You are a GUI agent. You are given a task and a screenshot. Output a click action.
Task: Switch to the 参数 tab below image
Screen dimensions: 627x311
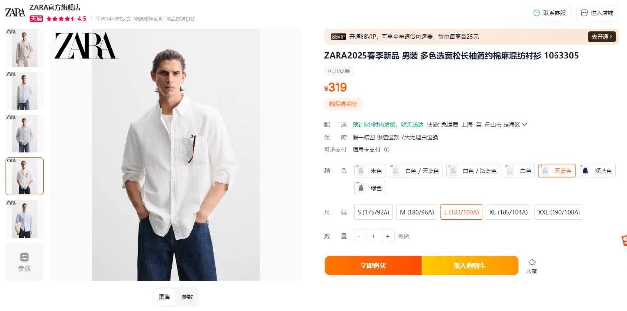[x=187, y=297]
